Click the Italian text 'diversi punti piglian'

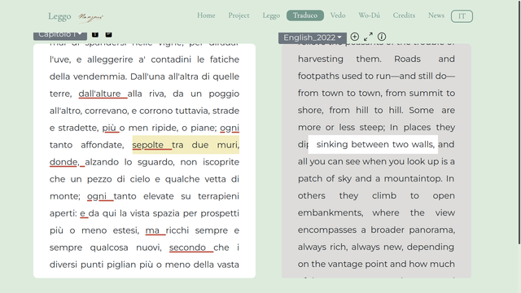pos(93,265)
